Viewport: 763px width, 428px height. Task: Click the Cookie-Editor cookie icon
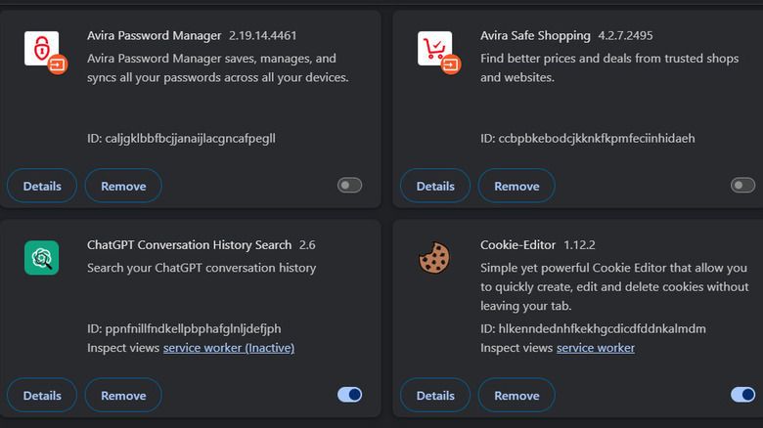[434, 258]
